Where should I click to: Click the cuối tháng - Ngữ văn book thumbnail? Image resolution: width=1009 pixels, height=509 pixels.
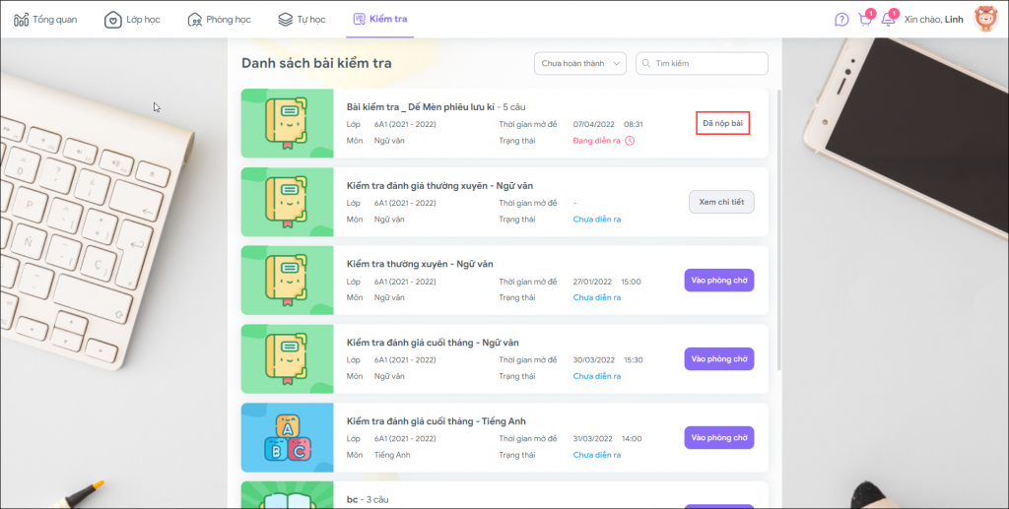click(x=287, y=358)
